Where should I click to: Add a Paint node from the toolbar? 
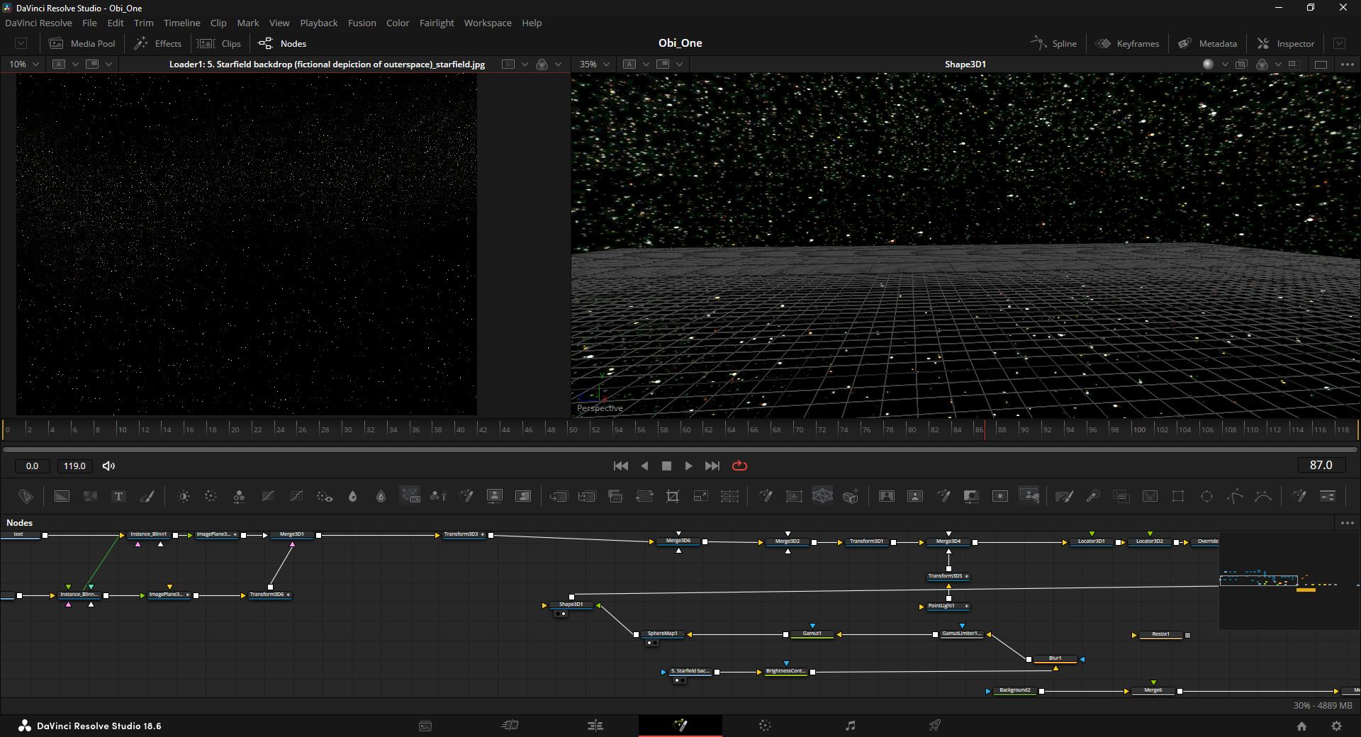[x=147, y=496]
